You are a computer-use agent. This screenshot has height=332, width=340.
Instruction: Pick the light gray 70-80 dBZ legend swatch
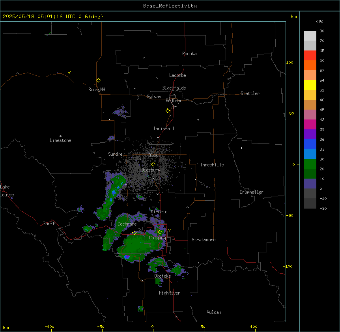310,35
